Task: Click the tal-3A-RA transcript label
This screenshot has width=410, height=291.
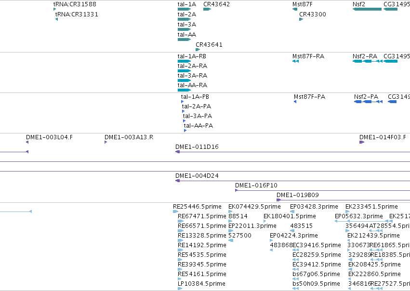Action: tap(192, 76)
